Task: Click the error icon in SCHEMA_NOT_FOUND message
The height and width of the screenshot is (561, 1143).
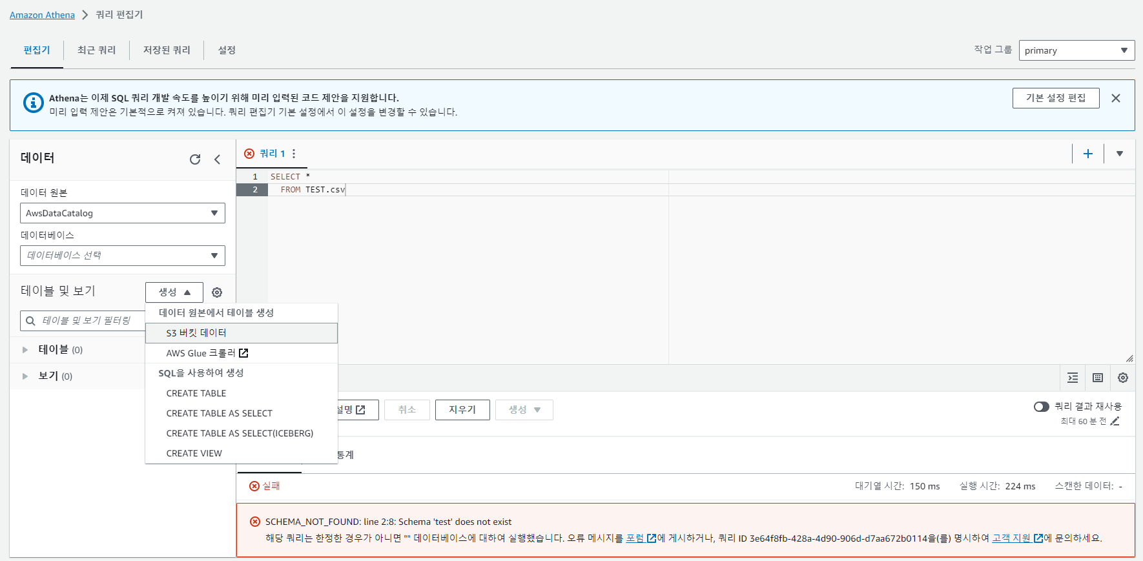Action: tap(255, 522)
